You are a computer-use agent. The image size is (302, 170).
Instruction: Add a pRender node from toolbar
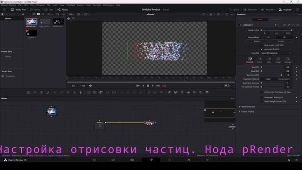[x=161, y=93]
